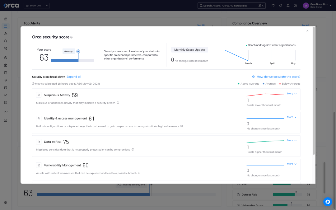Click See All in Top Alerts
The height and width of the screenshot is (210, 336).
pos(201,25)
